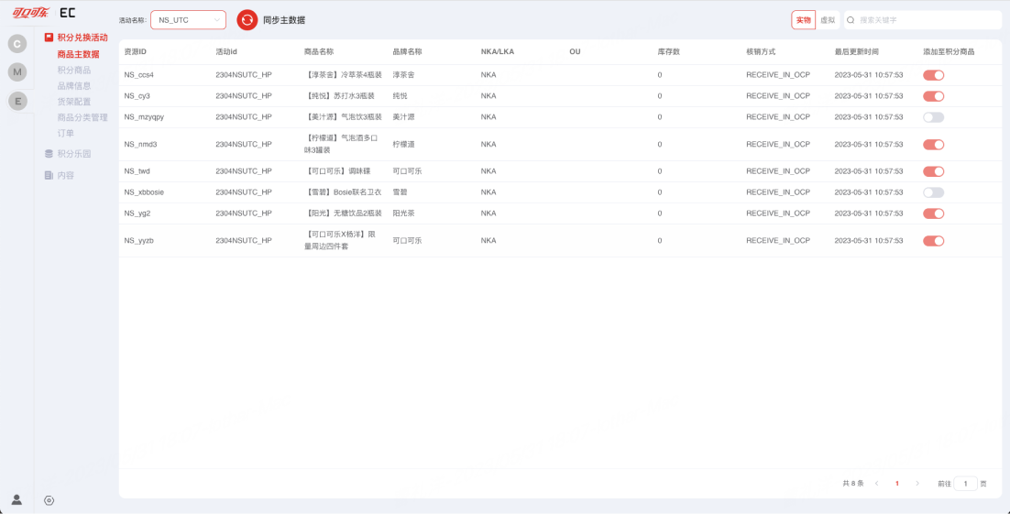Select the NS_cy3 resource ID cell

137,96
